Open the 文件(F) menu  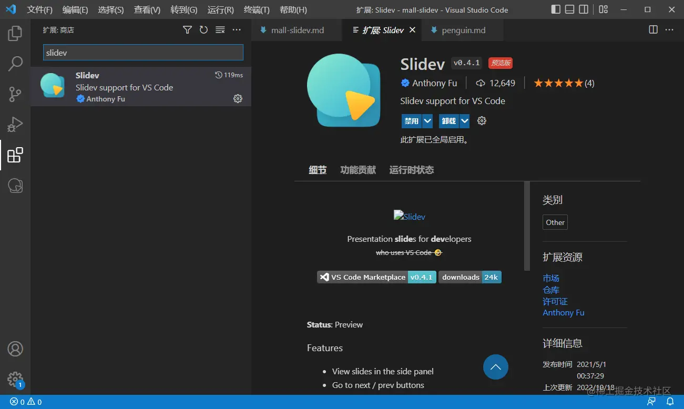tap(40, 9)
